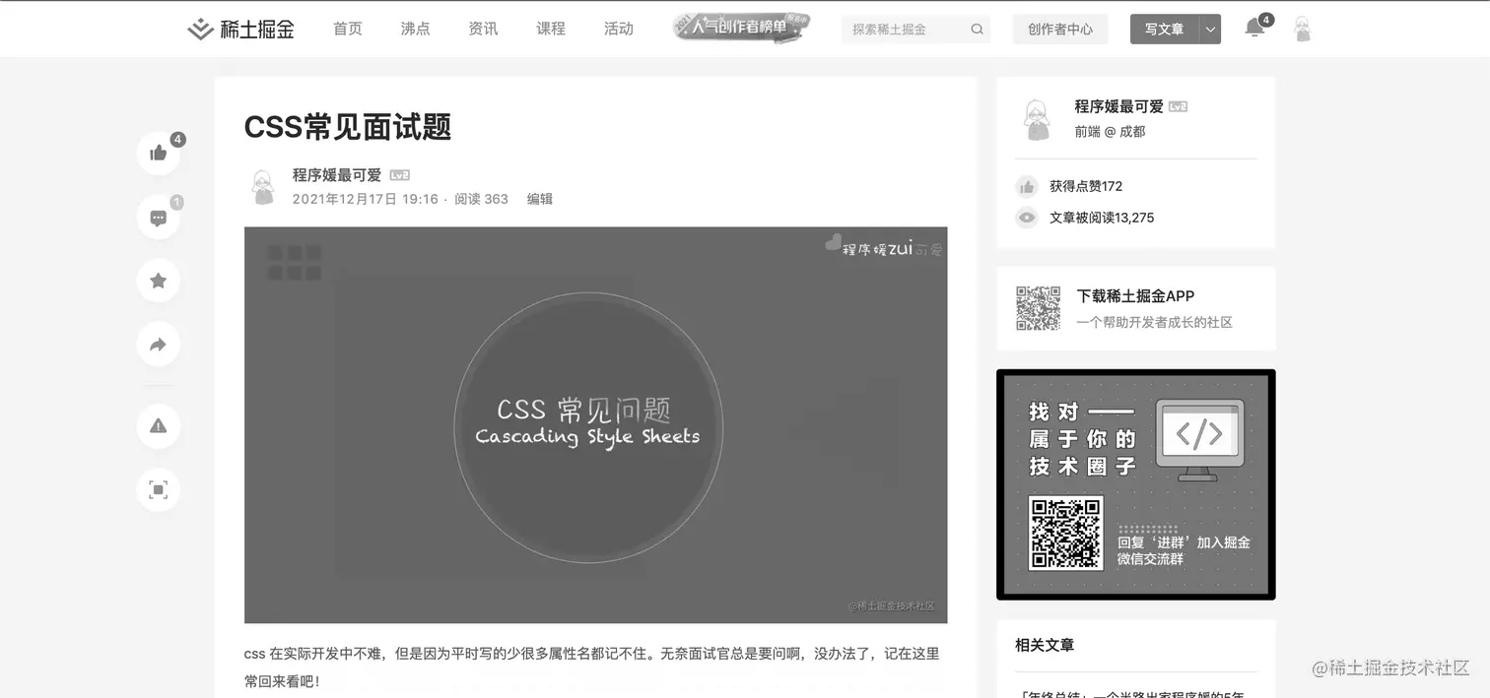Open the 课程 menu item
Image resolution: width=1490 pixels, height=698 pixels.
551,29
